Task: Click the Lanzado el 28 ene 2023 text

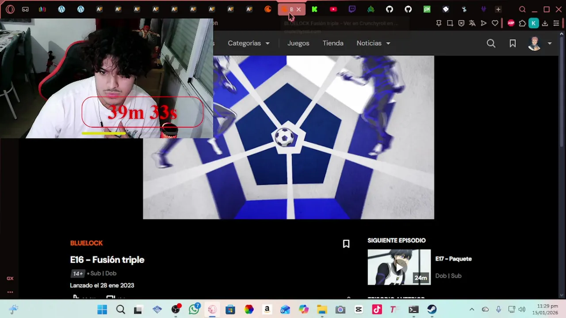Action: click(x=102, y=285)
